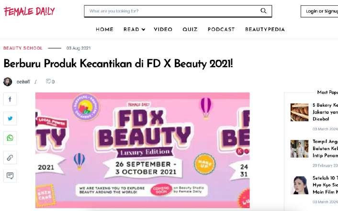Image resolution: width=338 pixels, height=211 pixels.
Task: Go to HOME menu item
Action: [x=104, y=30]
